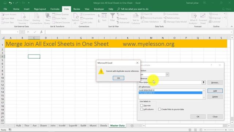Viewport: 234px width, 132px height.
Task: Click the Filter funnel icon
Action: pos(112,16)
